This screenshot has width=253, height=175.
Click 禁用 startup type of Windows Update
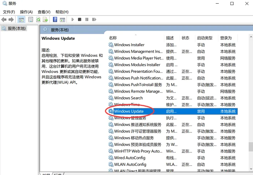(x=201, y=111)
